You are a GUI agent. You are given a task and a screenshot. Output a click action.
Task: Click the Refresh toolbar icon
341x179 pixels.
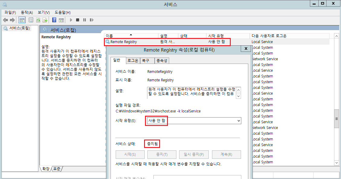click(38, 20)
